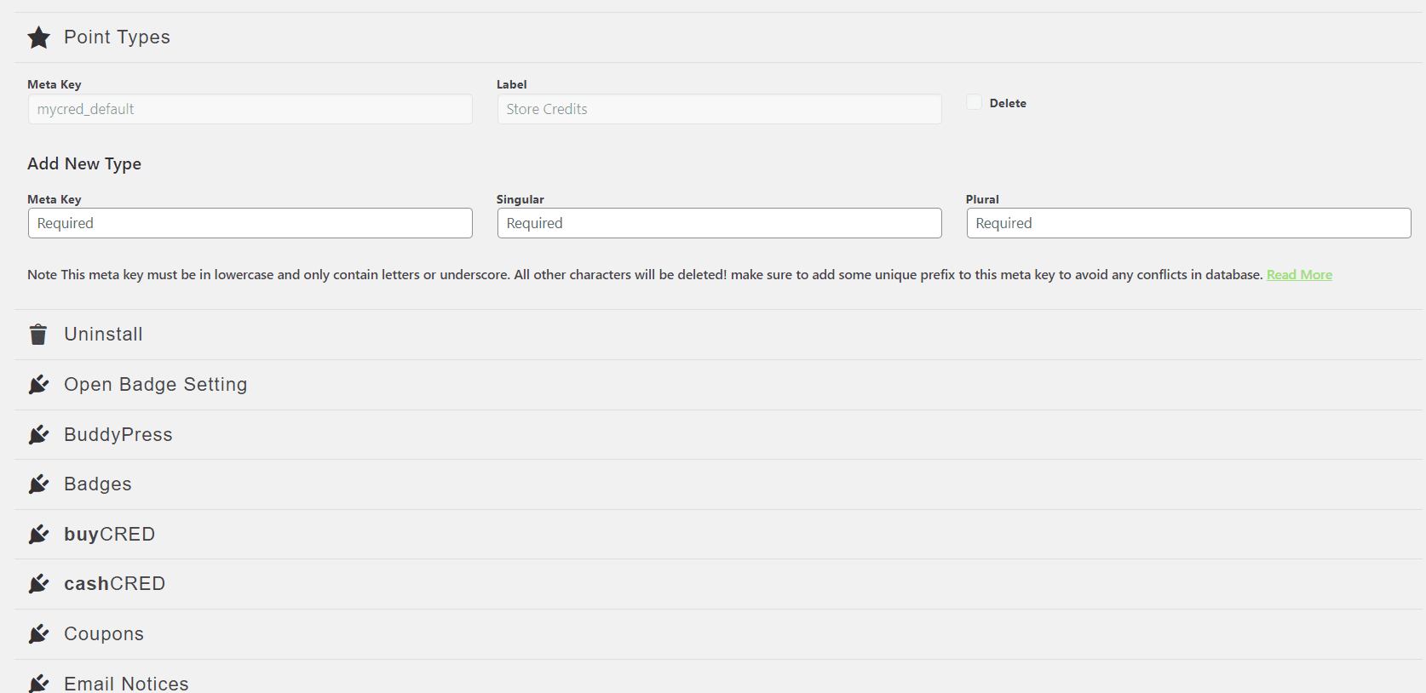
Task: Click the plug icon next to cashCRED
Action: click(x=38, y=584)
